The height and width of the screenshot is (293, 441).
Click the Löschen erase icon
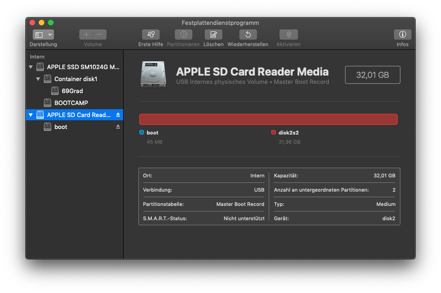tap(214, 35)
